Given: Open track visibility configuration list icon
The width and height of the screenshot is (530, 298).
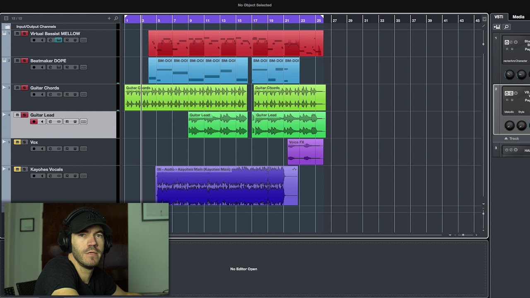Looking at the screenshot, I should tap(6, 18).
